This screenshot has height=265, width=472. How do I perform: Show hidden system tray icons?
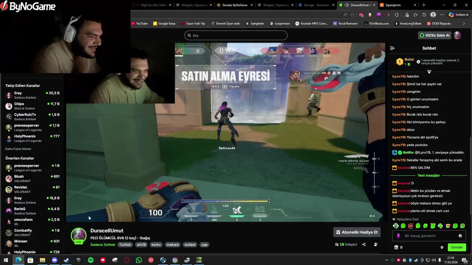click(386, 260)
